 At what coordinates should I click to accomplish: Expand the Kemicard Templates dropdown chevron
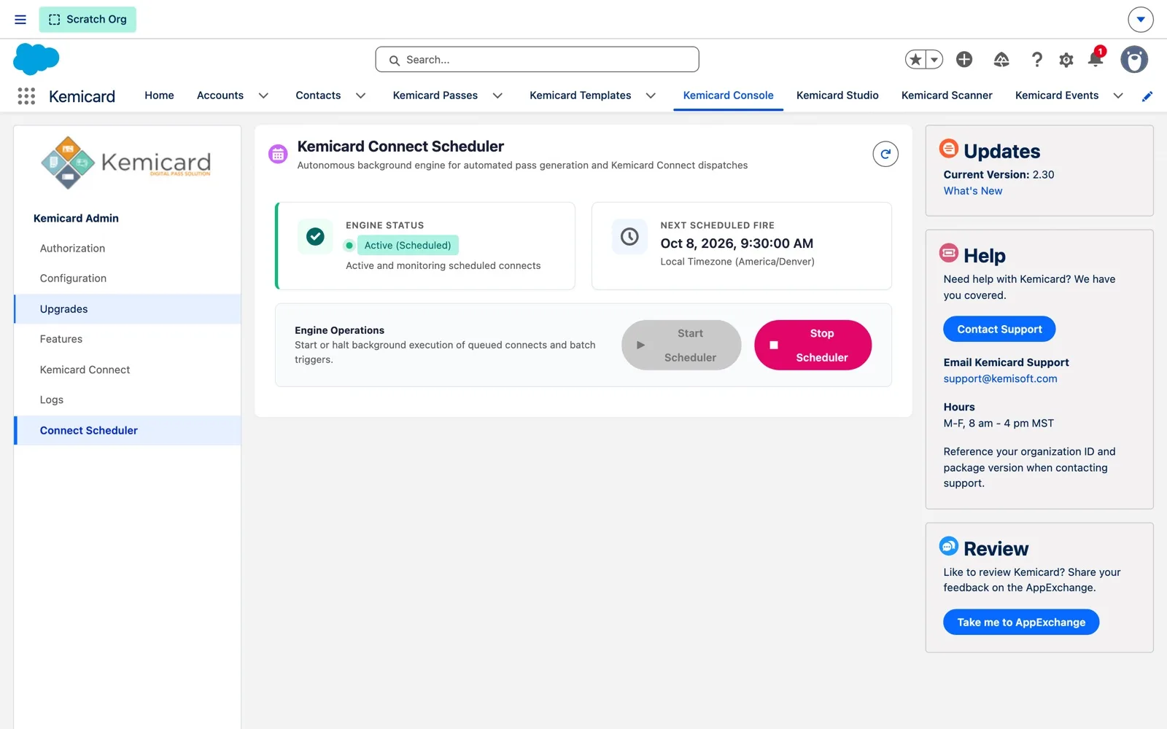coord(651,95)
